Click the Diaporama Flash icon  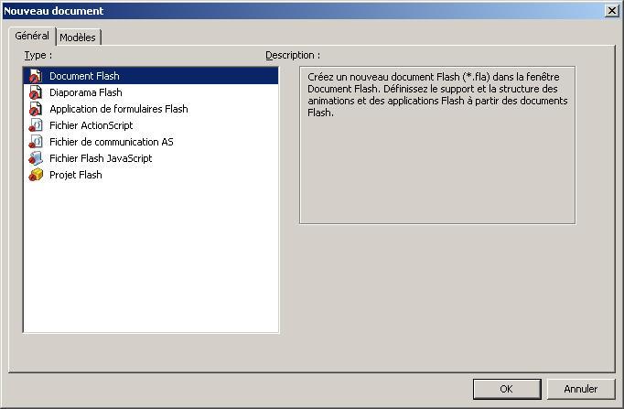pyautogui.click(x=36, y=92)
